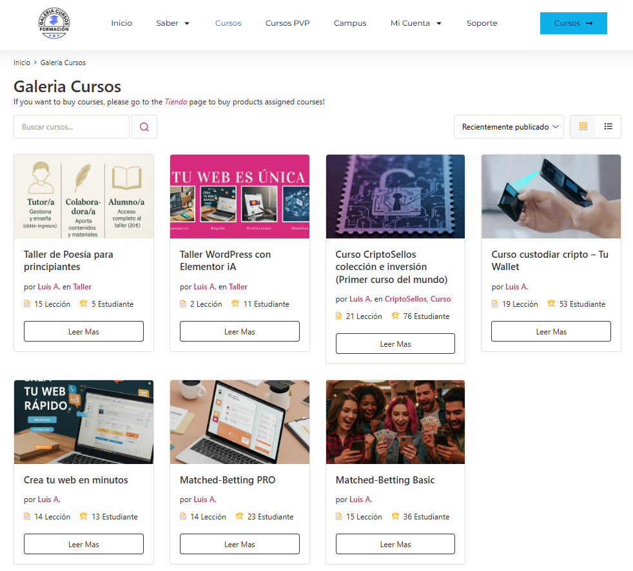Click lesson icon beside 15 Lección in Poesía course
The width and height of the screenshot is (633, 571).
point(27,304)
